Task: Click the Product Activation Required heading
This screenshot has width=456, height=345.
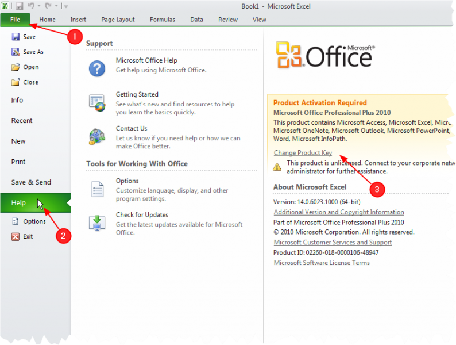Action: pos(320,103)
